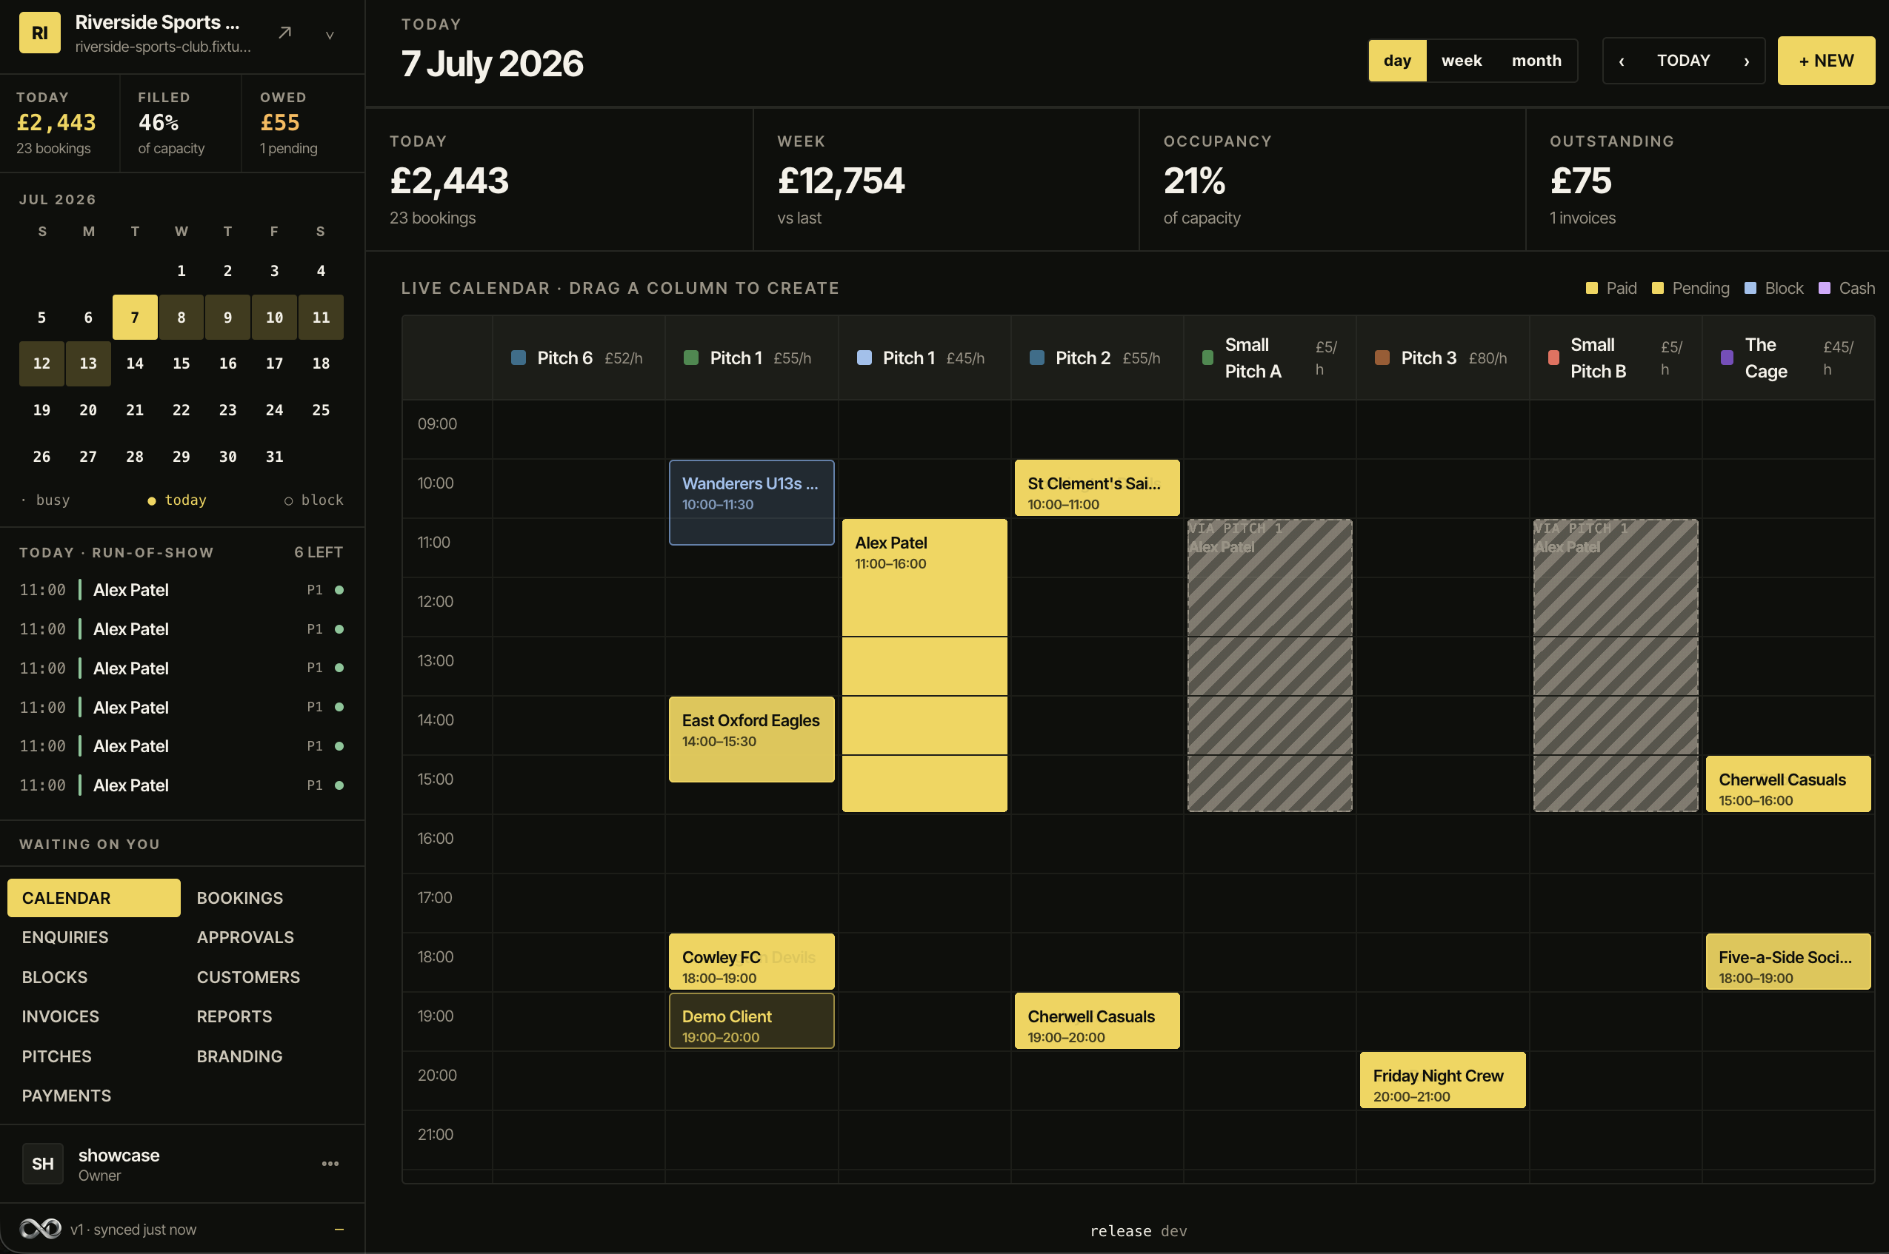
Task: Click the striped block in Small Pitch B
Action: coord(1616,665)
